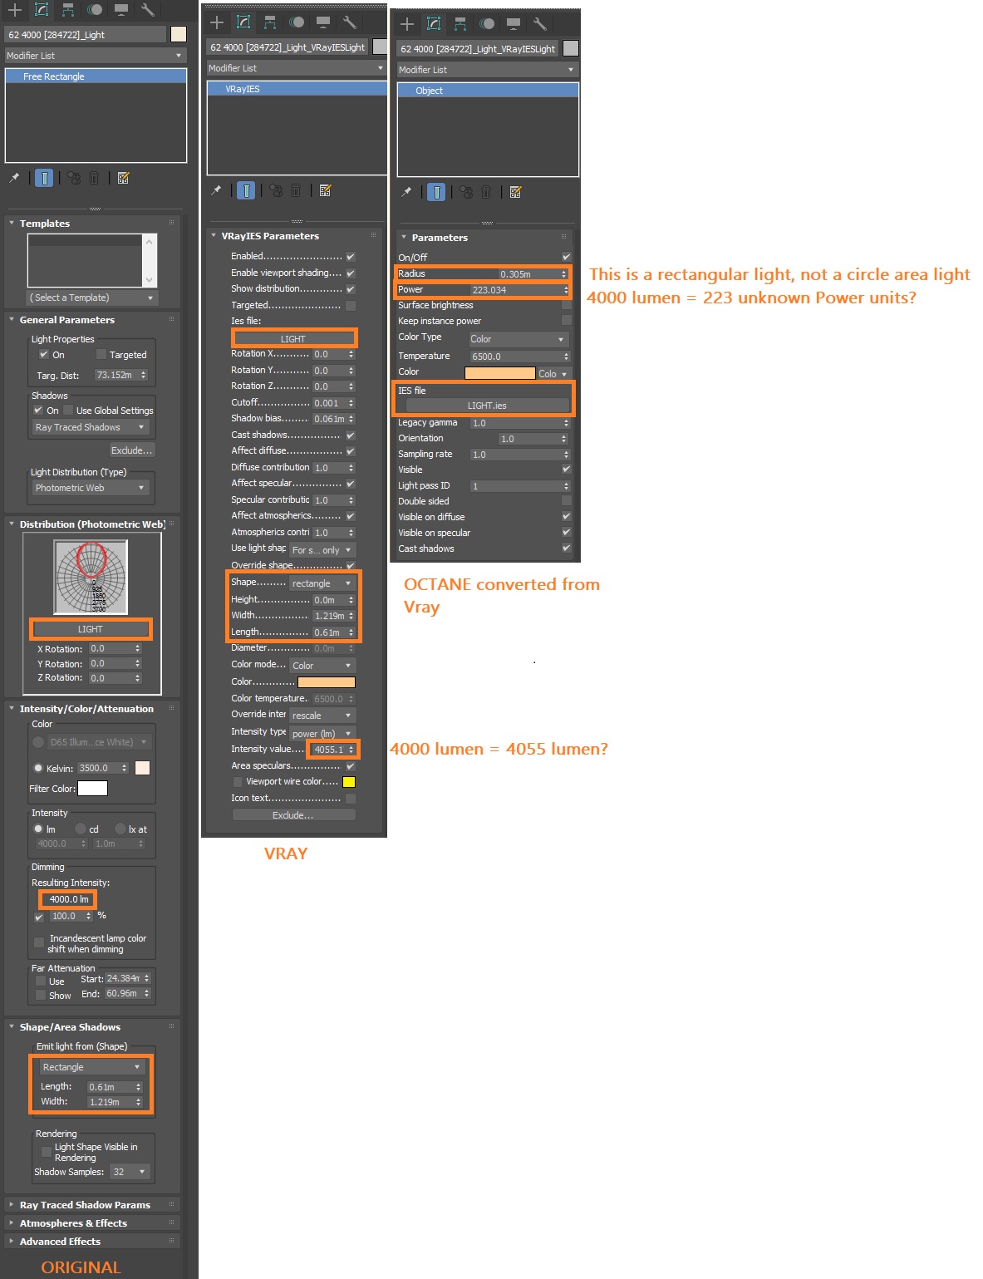Click make unique icon in Octane panel
The width and height of the screenshot is (983, 1279).
point(466,192)
